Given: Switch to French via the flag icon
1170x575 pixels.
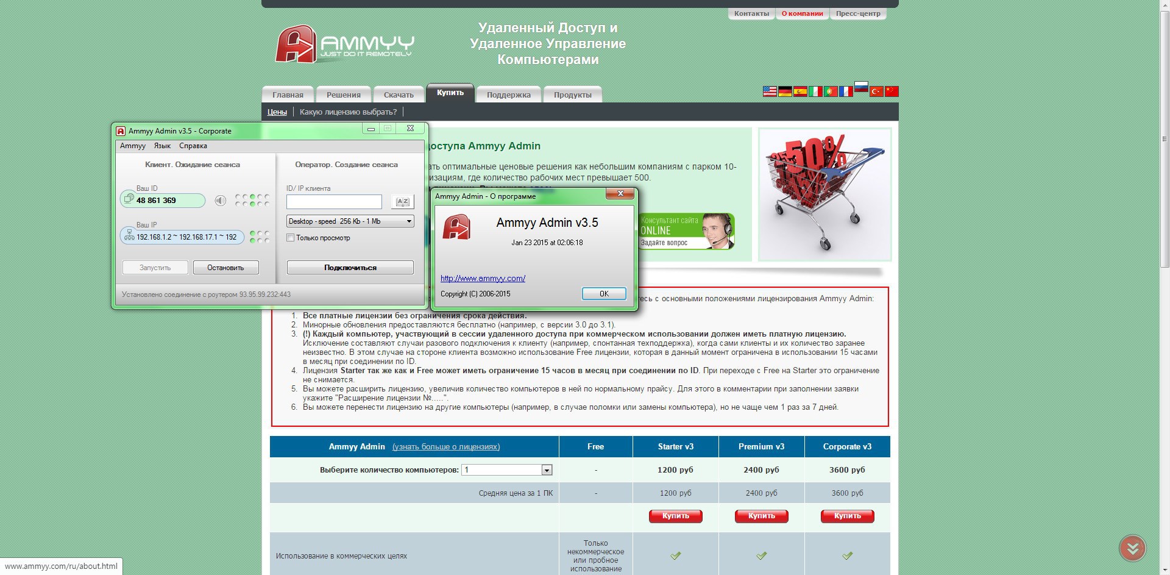Looking at the screenshot, I should pos(846,91).
